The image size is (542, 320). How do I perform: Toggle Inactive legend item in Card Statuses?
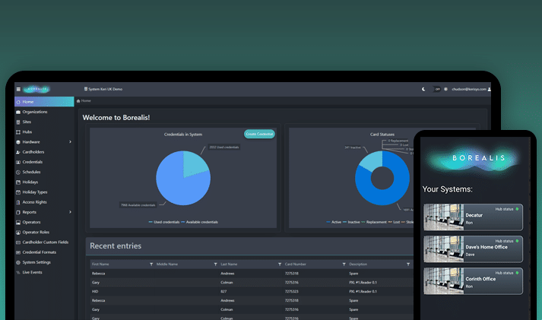[351, 222]
